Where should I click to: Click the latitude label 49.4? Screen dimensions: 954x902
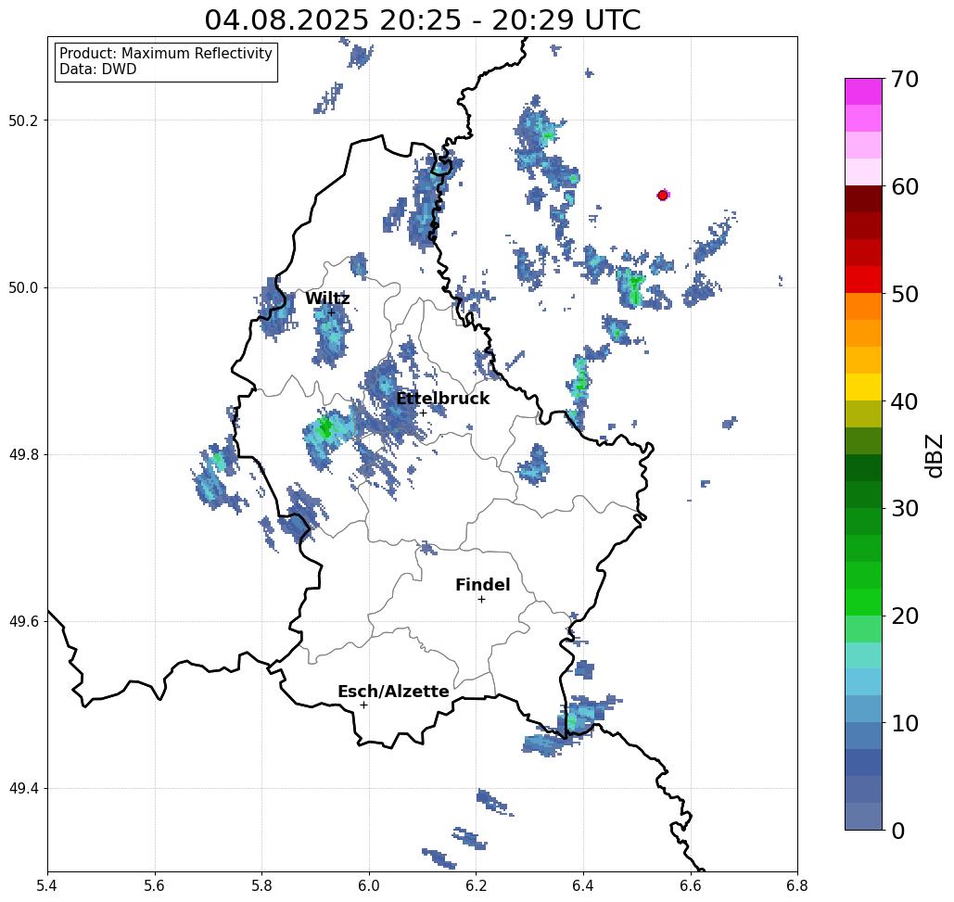pos(22,789)
